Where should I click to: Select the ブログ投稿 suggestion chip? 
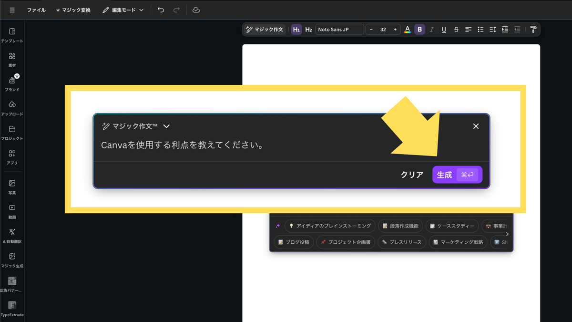294,242
